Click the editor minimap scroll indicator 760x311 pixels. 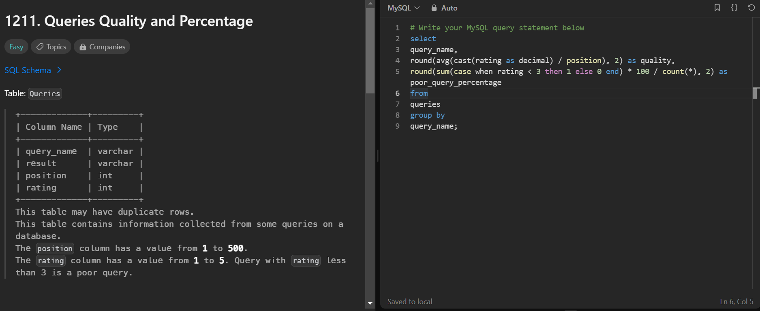[755, 93]
